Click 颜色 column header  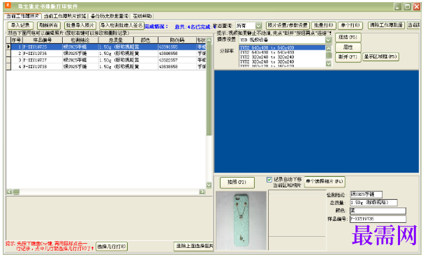tap(146, 40)
